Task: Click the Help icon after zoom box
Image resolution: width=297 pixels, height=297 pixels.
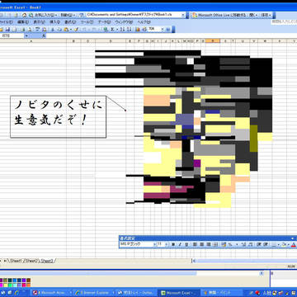Action: 167,29
